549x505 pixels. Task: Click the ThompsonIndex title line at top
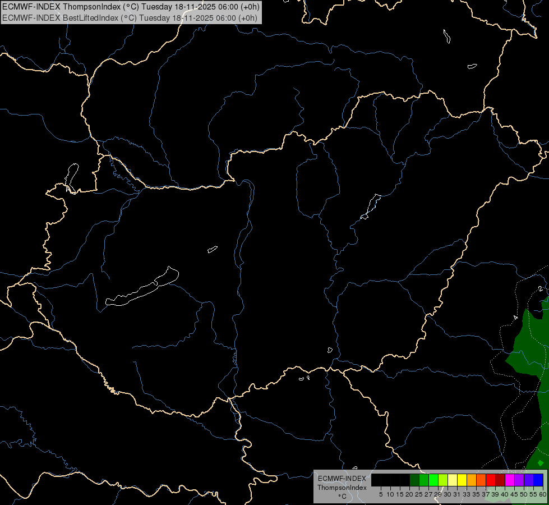pyautogui.click(x=131, y=7)
